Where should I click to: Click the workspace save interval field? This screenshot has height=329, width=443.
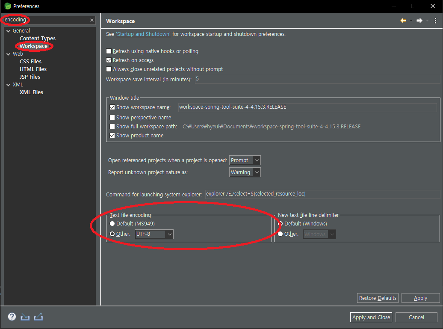(x=317, y=79)
